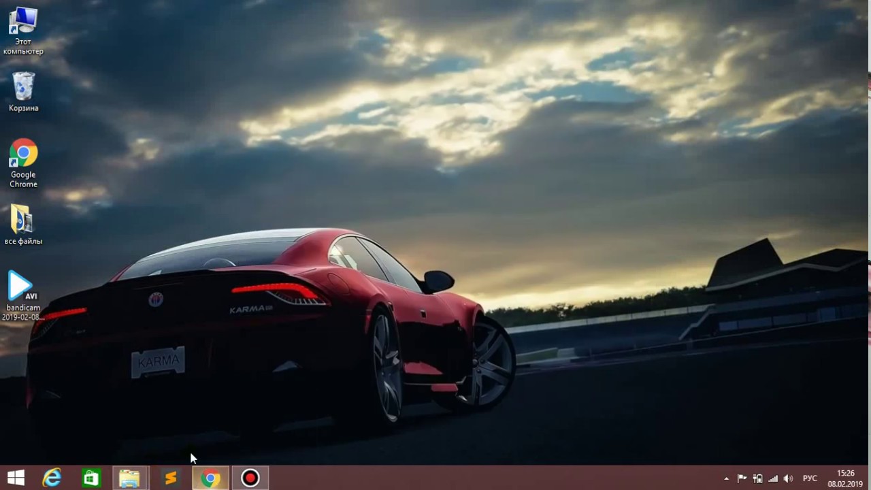The width and height of the screenshot is (871, 490).
Task: Open the Windows Store taskbar icon
Action: point(91,478)
